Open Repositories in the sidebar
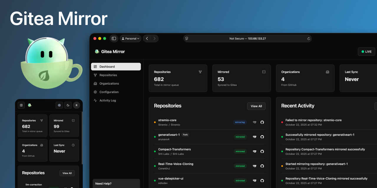The width and height of the screenshot is (377, 188). click(x=108, y=75)
